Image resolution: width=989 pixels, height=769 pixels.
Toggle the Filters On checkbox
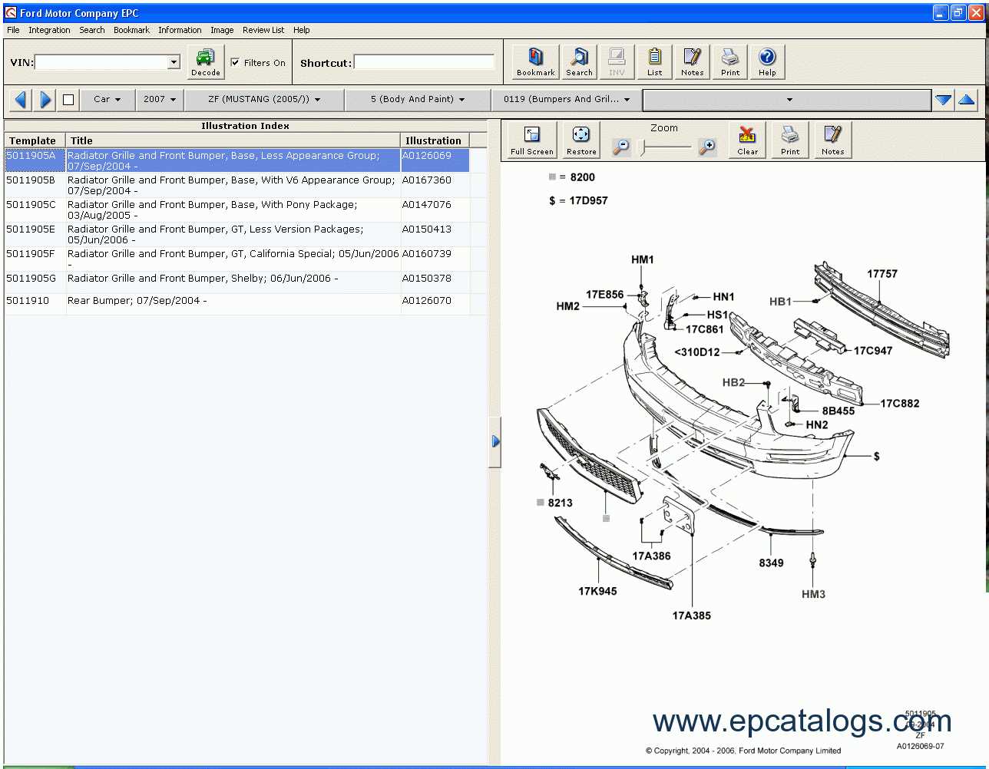(235, 62)
